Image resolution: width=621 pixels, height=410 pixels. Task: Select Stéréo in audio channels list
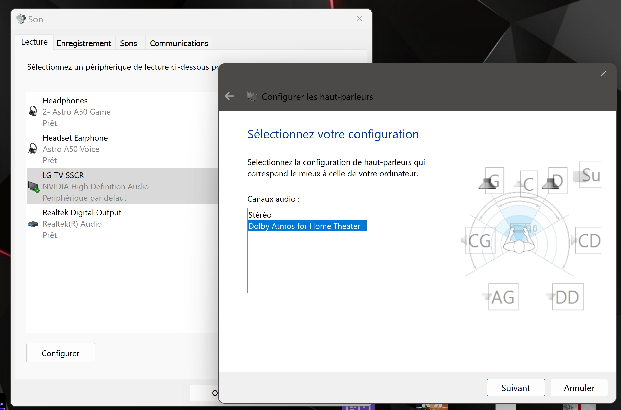click(x=260, y=215)
